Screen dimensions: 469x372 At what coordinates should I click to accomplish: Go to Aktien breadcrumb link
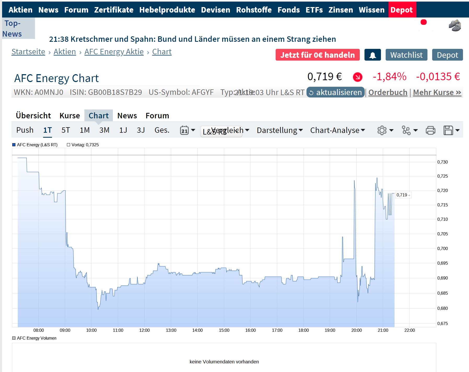(x=65, y=52)
